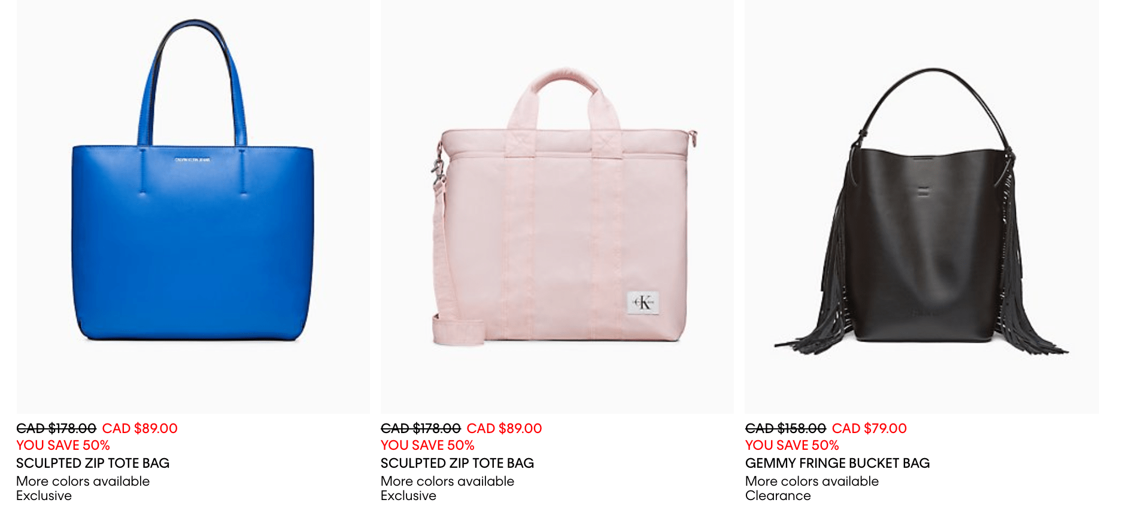Click the GEMMY FRINGE BUCKET BAG title

(x=837, y=463)
